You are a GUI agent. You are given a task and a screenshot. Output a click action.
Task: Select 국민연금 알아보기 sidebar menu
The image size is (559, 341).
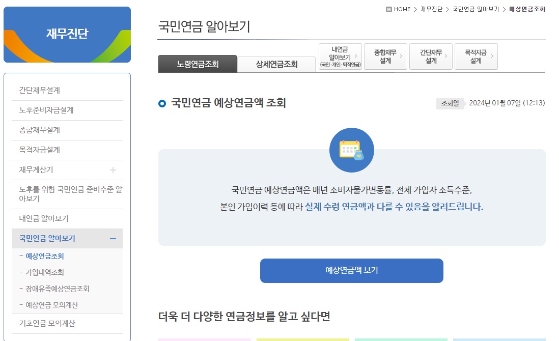coord(67,238)
